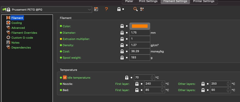Click the lock icon on Diameter row
Screen dimensions: 240x102
pos(122,33)
